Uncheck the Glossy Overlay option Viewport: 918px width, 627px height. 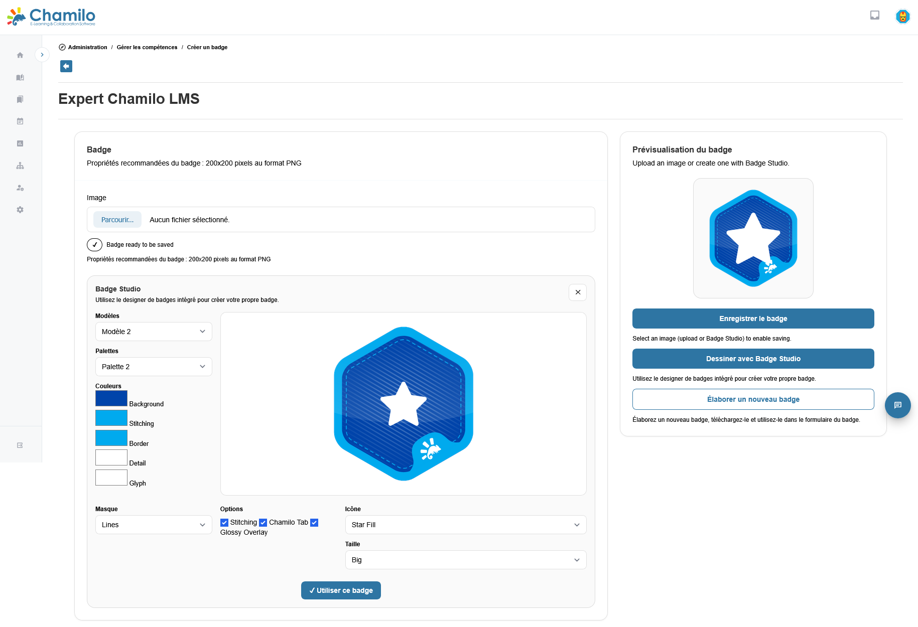point(314,522)
